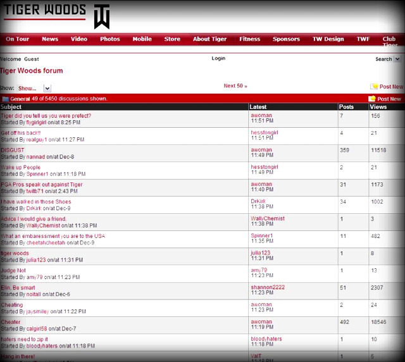The height and width of the screenshot is (362, 405).
Task: Click starter username noitall
Action: tap(34, 294)
